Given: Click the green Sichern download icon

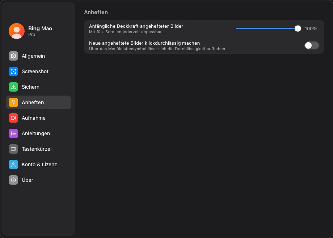Looking at the screenshot, I should click(13, 87).
